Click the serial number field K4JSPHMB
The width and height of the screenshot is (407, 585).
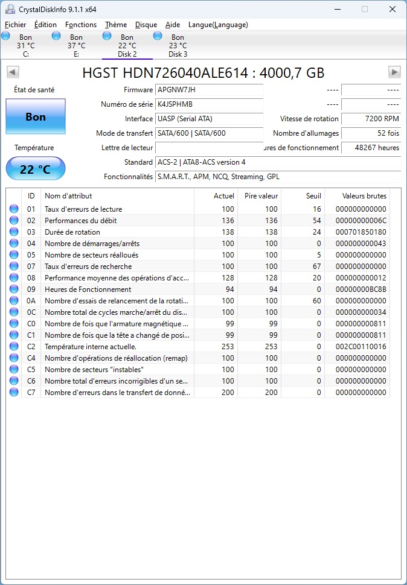209,104
